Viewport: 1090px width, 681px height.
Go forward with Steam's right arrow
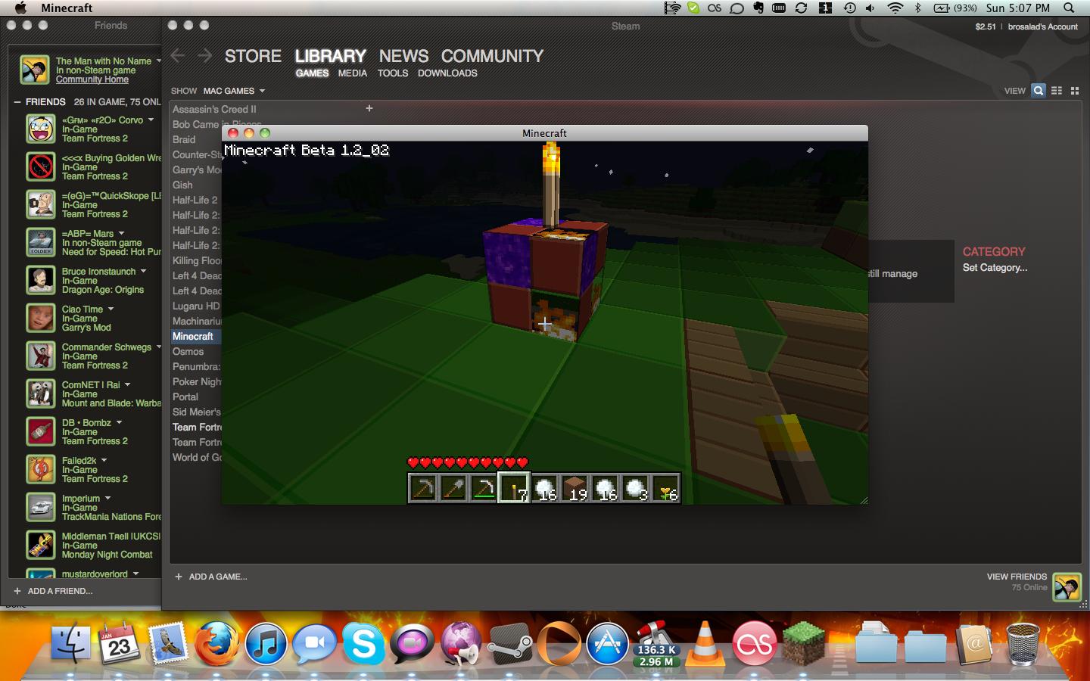point(204,56)
